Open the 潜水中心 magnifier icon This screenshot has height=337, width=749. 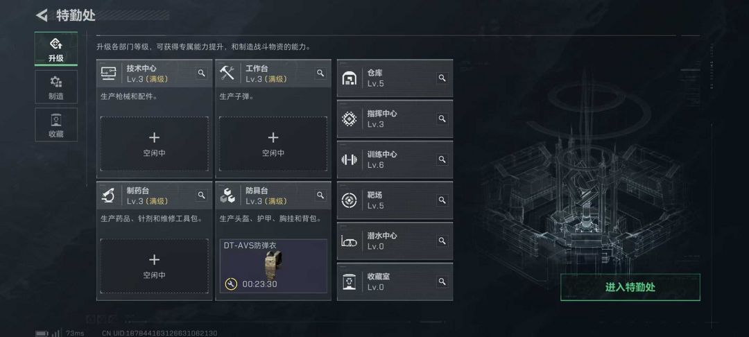[442, 241]
